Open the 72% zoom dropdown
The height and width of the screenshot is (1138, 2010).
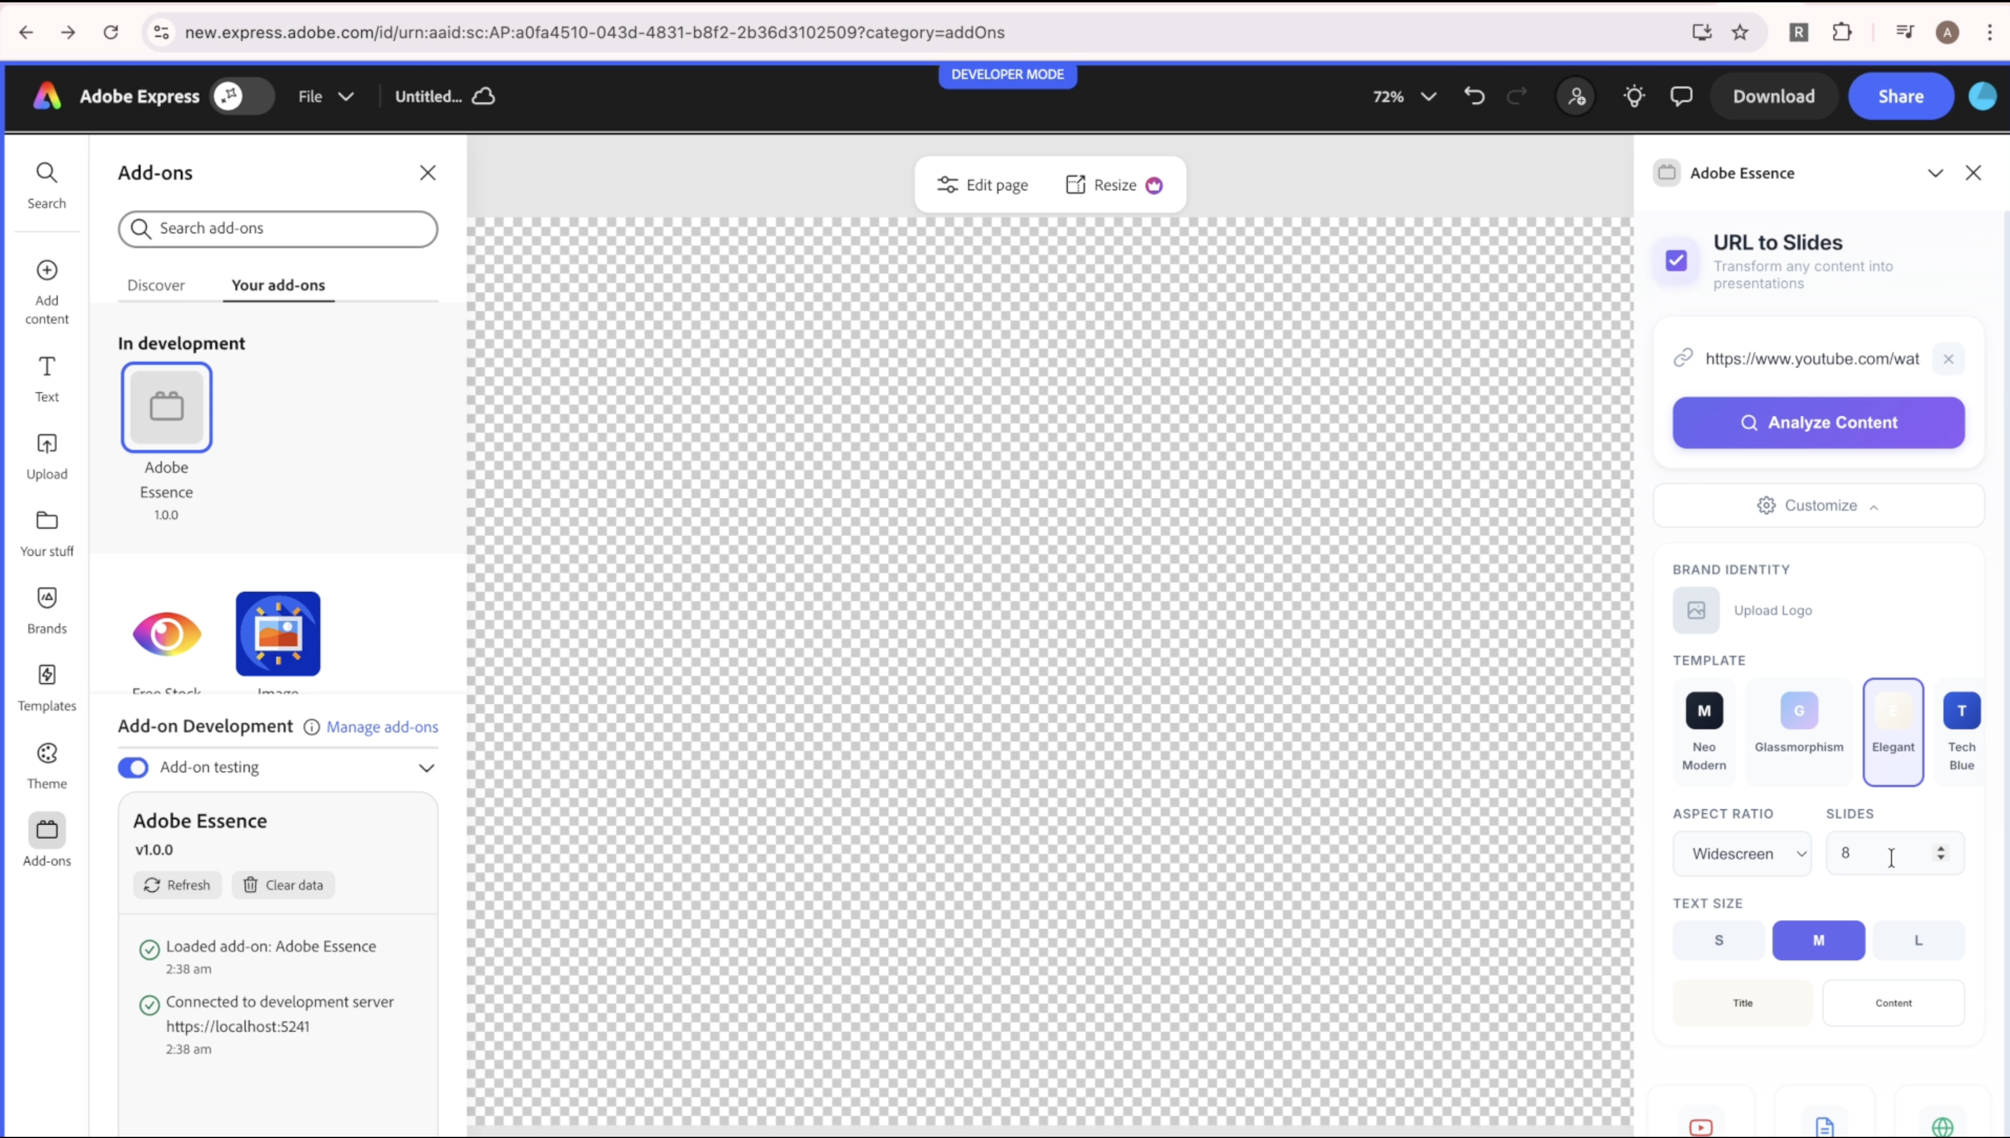tap(1404, 96)
